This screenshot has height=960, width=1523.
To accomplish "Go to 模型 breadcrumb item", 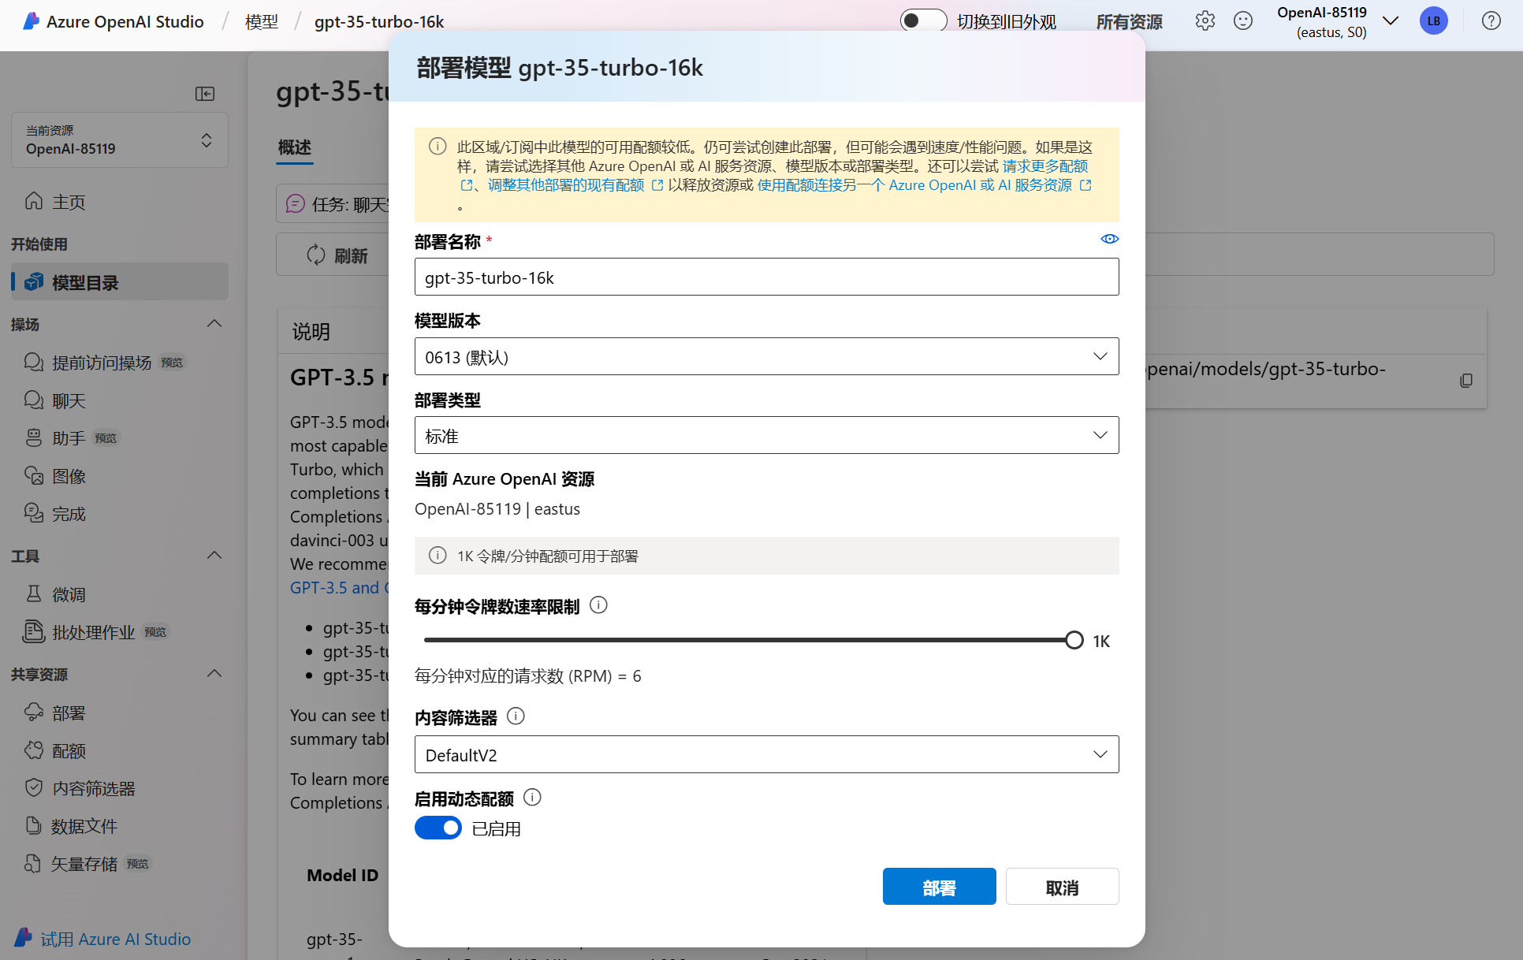I will click(x=262, y=22).
